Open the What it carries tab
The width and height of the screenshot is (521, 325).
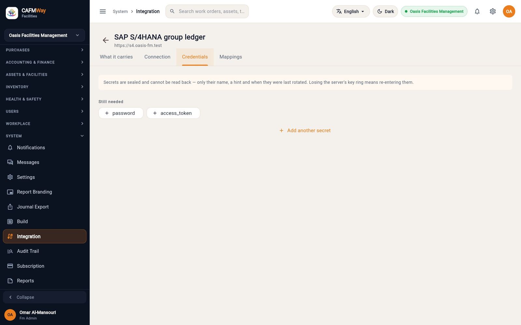click(116, 57)
